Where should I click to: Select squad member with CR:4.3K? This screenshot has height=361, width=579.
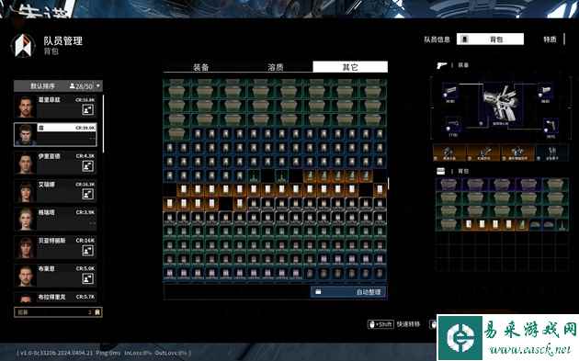pyautogui.click(x=55, y=163)
